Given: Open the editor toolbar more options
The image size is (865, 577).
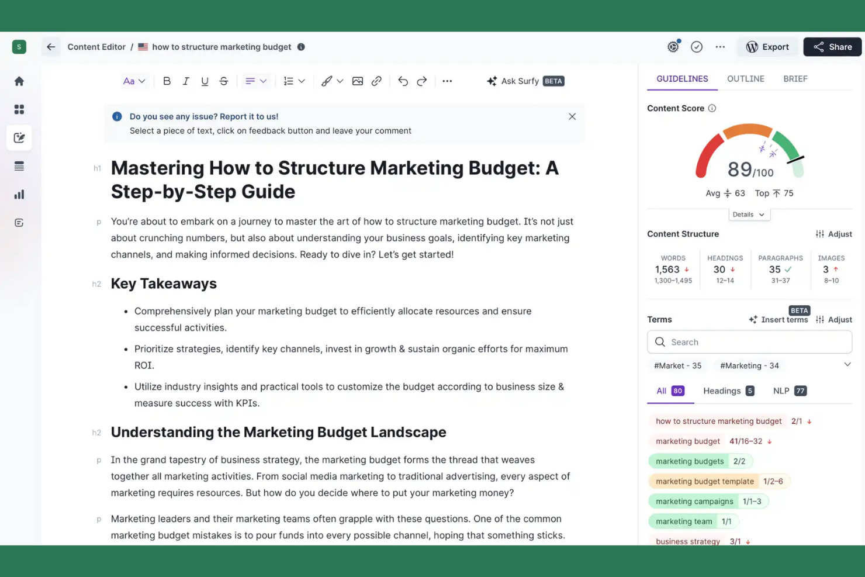Looking at the screenshot, I should 447,81.
